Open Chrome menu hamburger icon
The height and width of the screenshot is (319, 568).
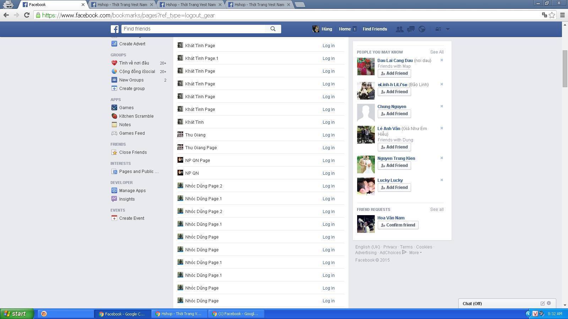pyautogui.click(x=562, y=15)
